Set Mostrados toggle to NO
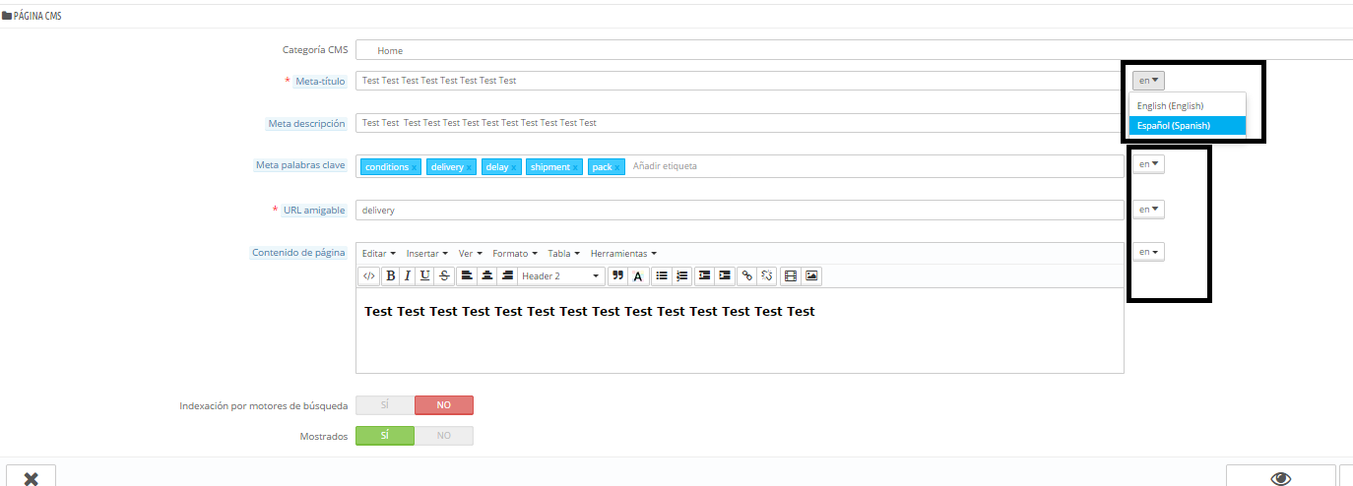The image size is (1353, 486). click(x=444, y=436)
